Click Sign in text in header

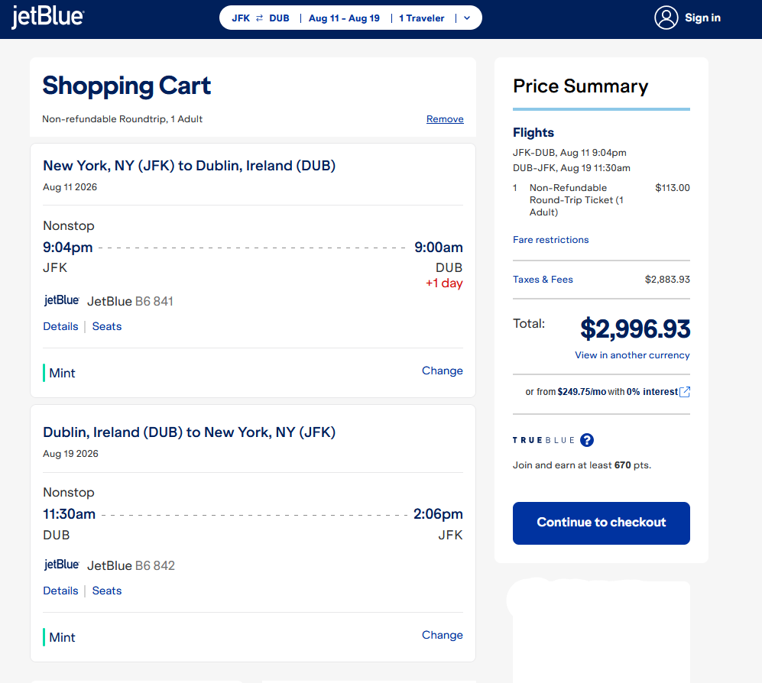point(702,18)
